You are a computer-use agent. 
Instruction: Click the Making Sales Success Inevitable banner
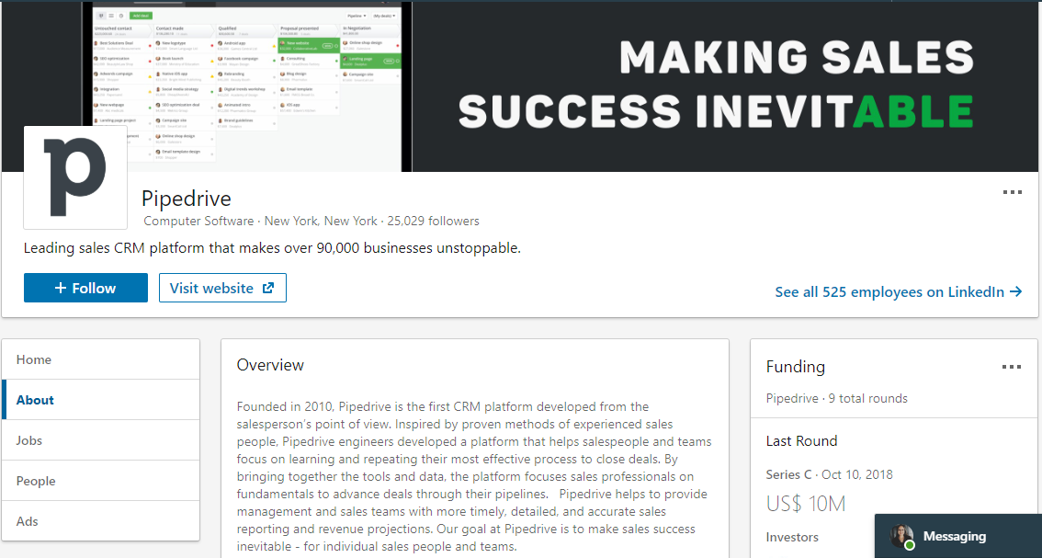coord(715,85)
